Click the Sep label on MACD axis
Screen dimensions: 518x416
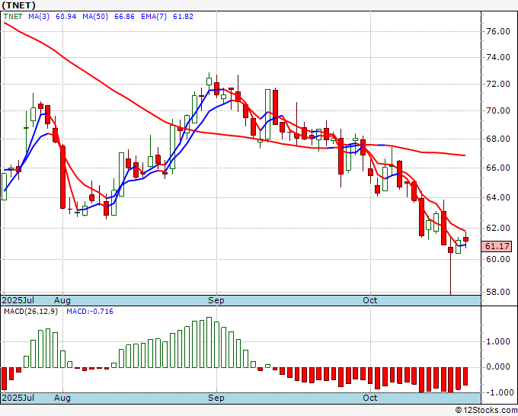[x=216, y=398]
